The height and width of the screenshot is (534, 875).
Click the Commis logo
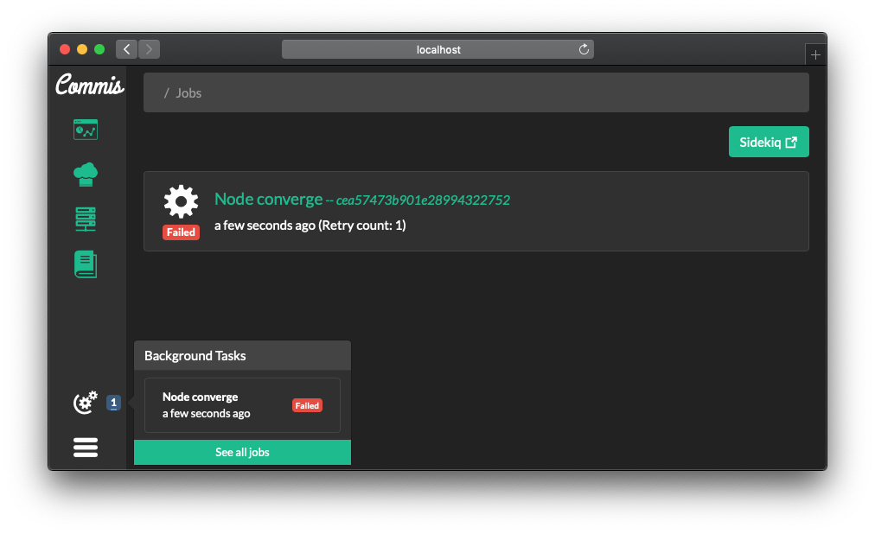pos(89,86)
